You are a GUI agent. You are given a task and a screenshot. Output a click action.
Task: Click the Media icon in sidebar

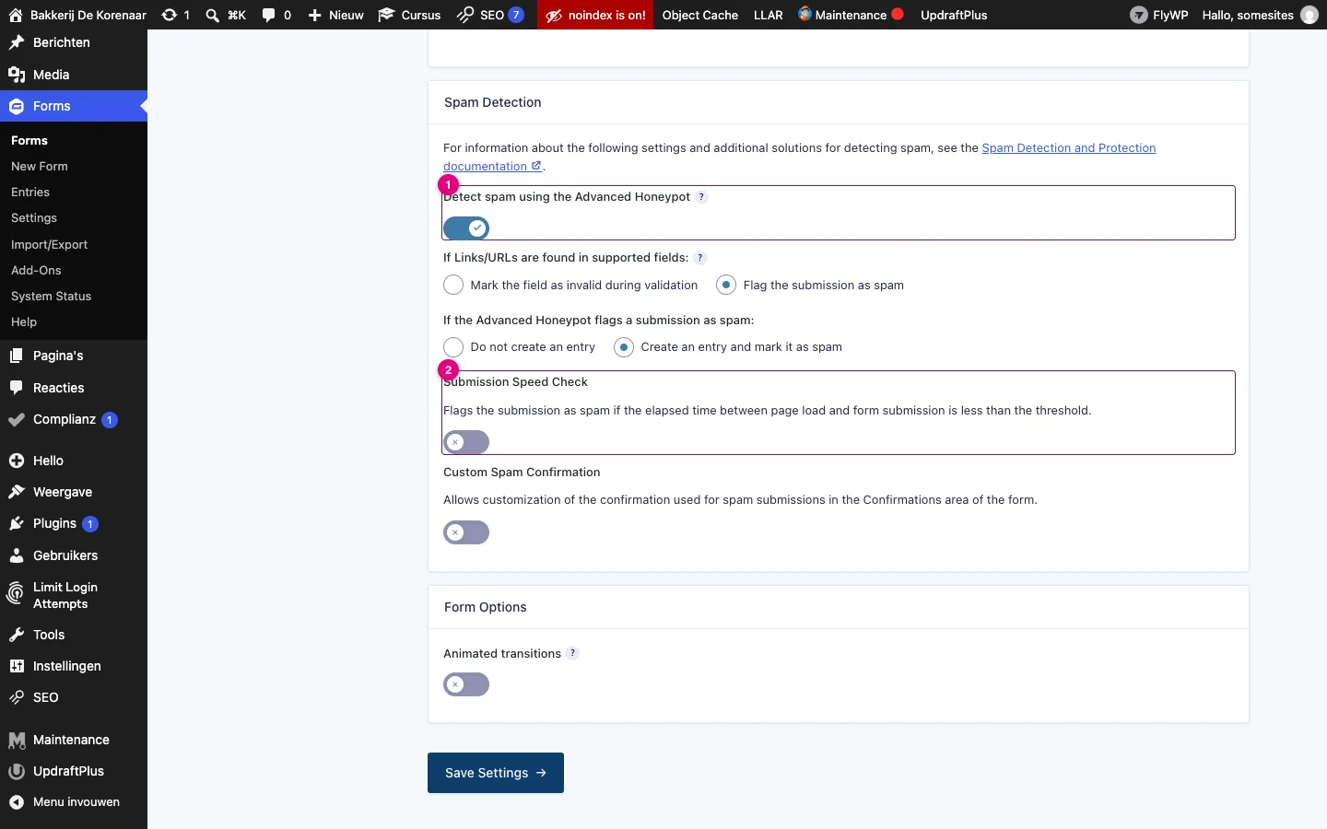point(17,75)
